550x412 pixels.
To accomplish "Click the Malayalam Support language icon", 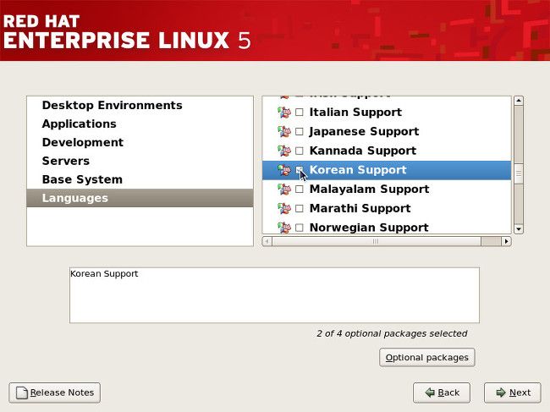I will point(284,190).
